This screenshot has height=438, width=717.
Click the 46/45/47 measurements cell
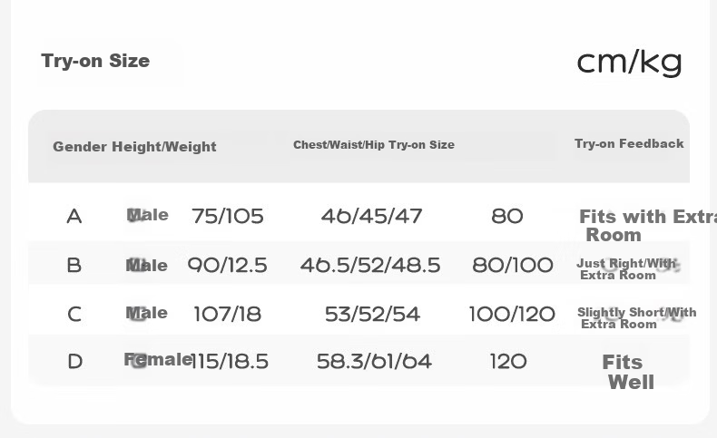pyautogui.click(x=371, y=217)
